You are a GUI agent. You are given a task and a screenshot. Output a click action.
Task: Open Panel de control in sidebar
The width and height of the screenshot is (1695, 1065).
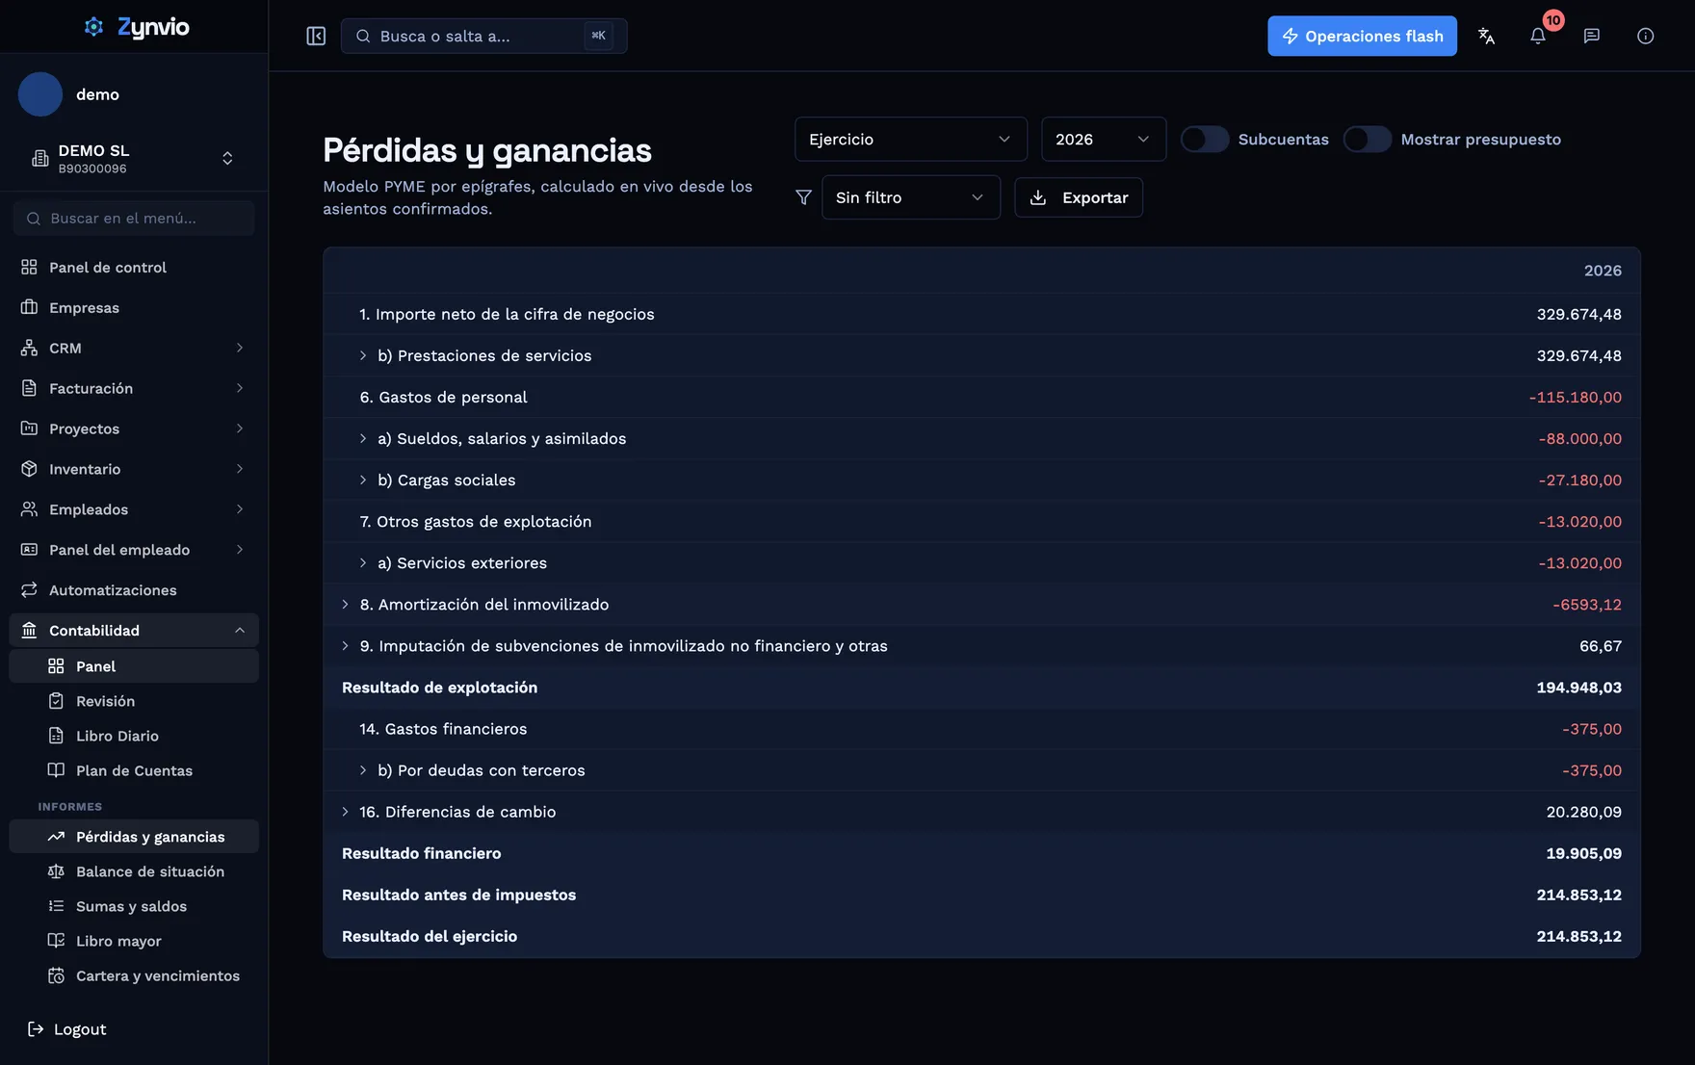tap(134, 267)
